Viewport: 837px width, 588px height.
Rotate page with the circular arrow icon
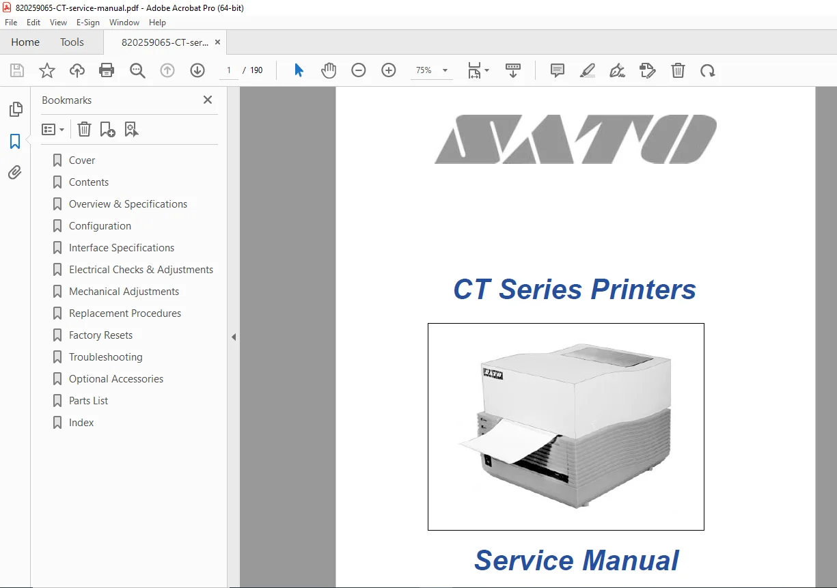[x=708, y=70]
